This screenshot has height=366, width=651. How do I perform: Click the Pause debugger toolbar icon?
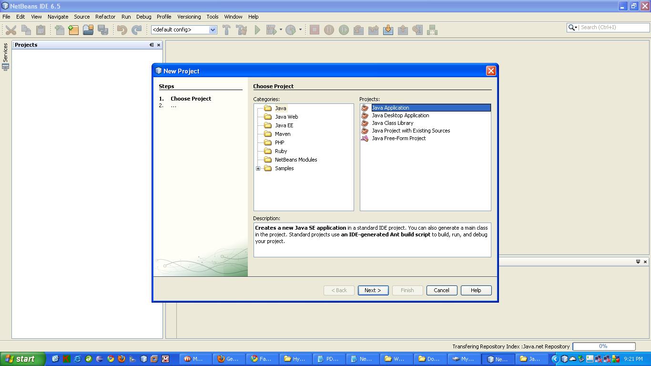click(x=329, y=30)
